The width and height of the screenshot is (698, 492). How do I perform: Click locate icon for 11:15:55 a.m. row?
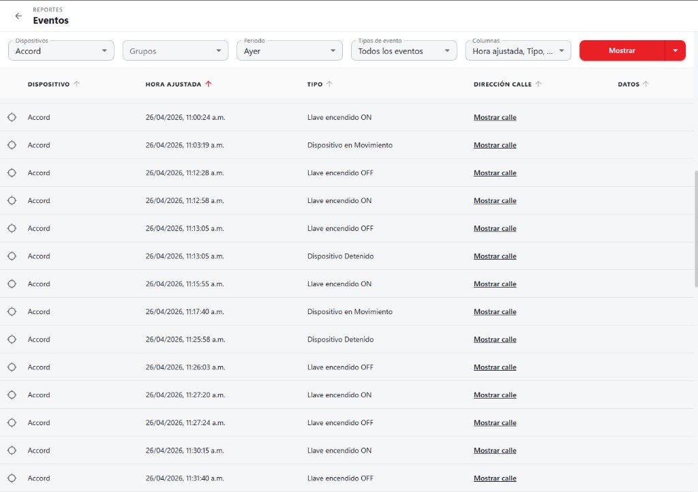point(12,283)
